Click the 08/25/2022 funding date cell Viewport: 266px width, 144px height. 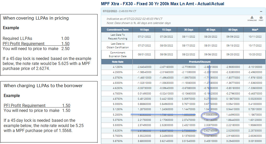[x=211, y=37]
